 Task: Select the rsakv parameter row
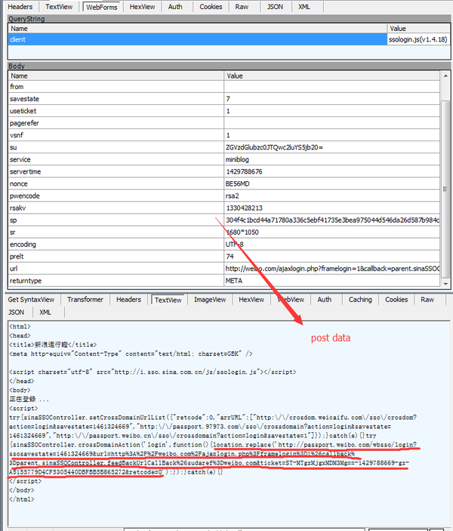tap(19, 208)
